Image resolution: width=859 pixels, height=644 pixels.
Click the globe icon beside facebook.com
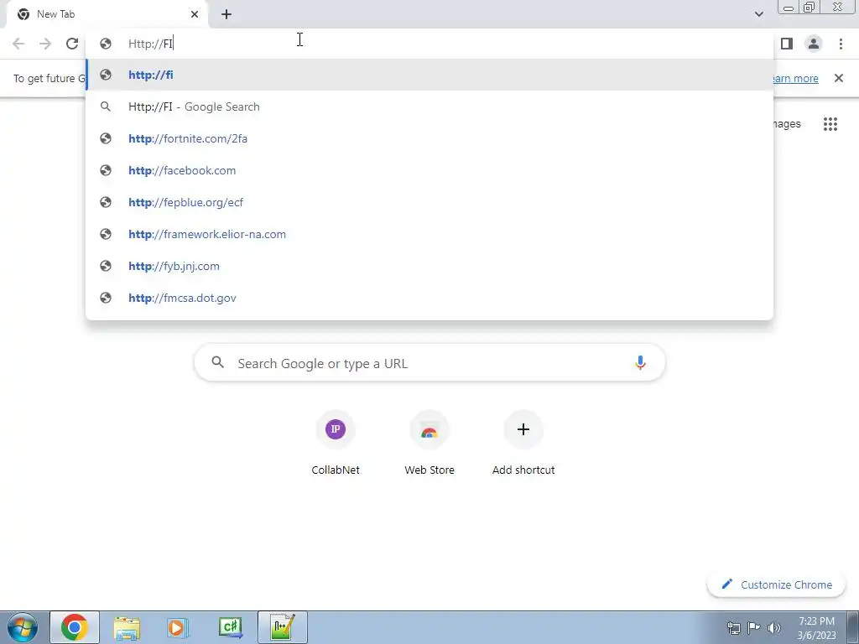tap(106, 170)
